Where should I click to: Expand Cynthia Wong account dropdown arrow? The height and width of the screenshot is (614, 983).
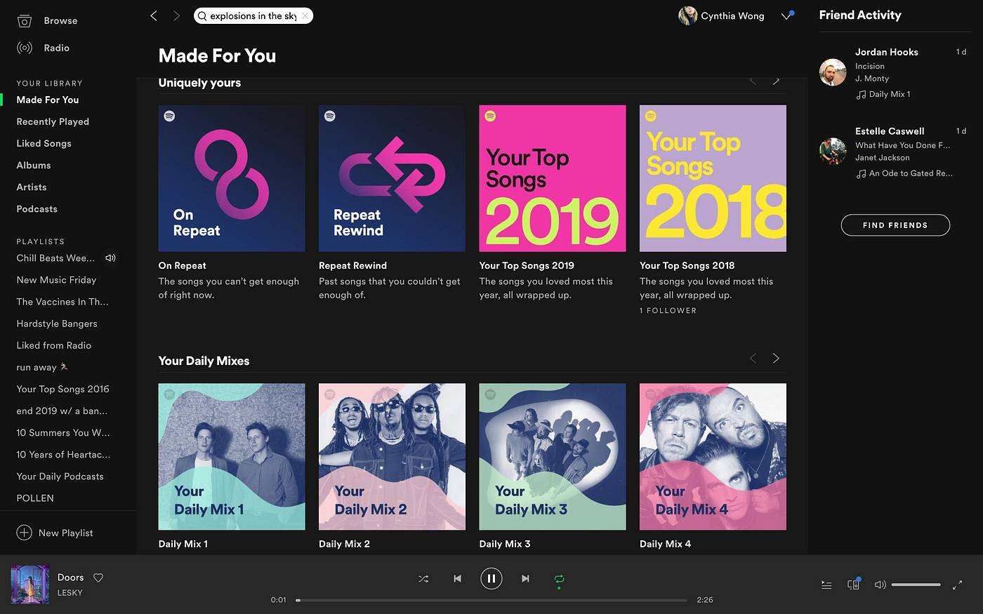(786, 15)
